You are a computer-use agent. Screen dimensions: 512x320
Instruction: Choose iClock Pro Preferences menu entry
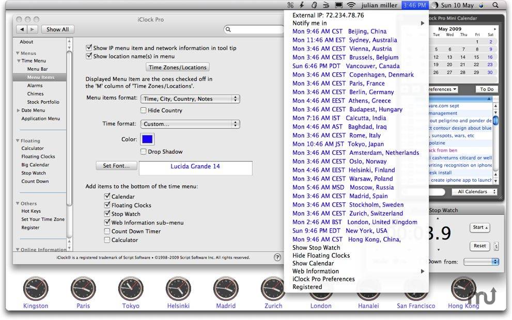[323, 279]
